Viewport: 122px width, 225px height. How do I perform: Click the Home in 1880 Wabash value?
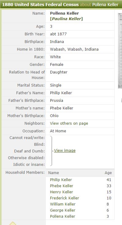point(74,49)
